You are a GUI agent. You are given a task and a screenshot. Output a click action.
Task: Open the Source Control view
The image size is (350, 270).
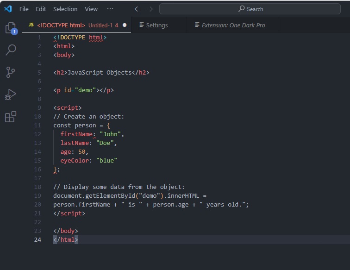pyautogui.click(x=10, y=72)
